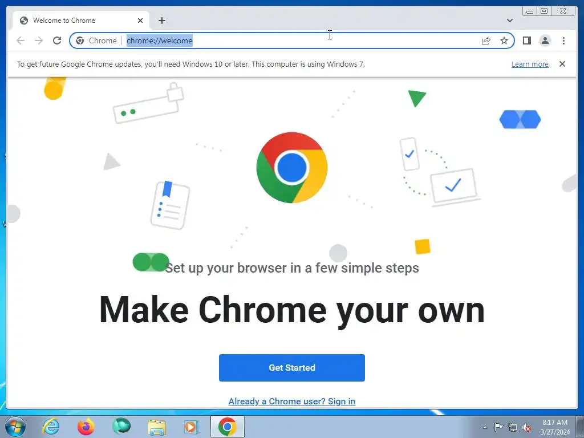Viewport: 584px width, 438px height.
Task: Open Windows Media Player from taskbar
Action: point(192,427)
